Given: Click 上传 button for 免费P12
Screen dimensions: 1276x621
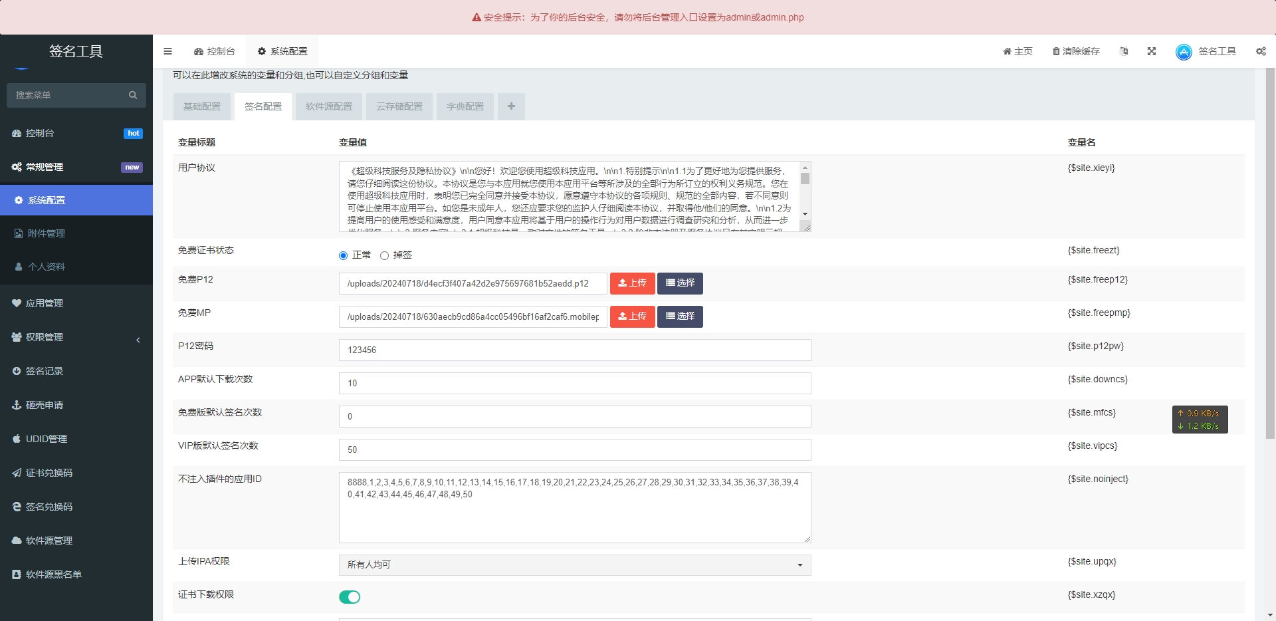Looking at the screenshot, I should 632,283.
